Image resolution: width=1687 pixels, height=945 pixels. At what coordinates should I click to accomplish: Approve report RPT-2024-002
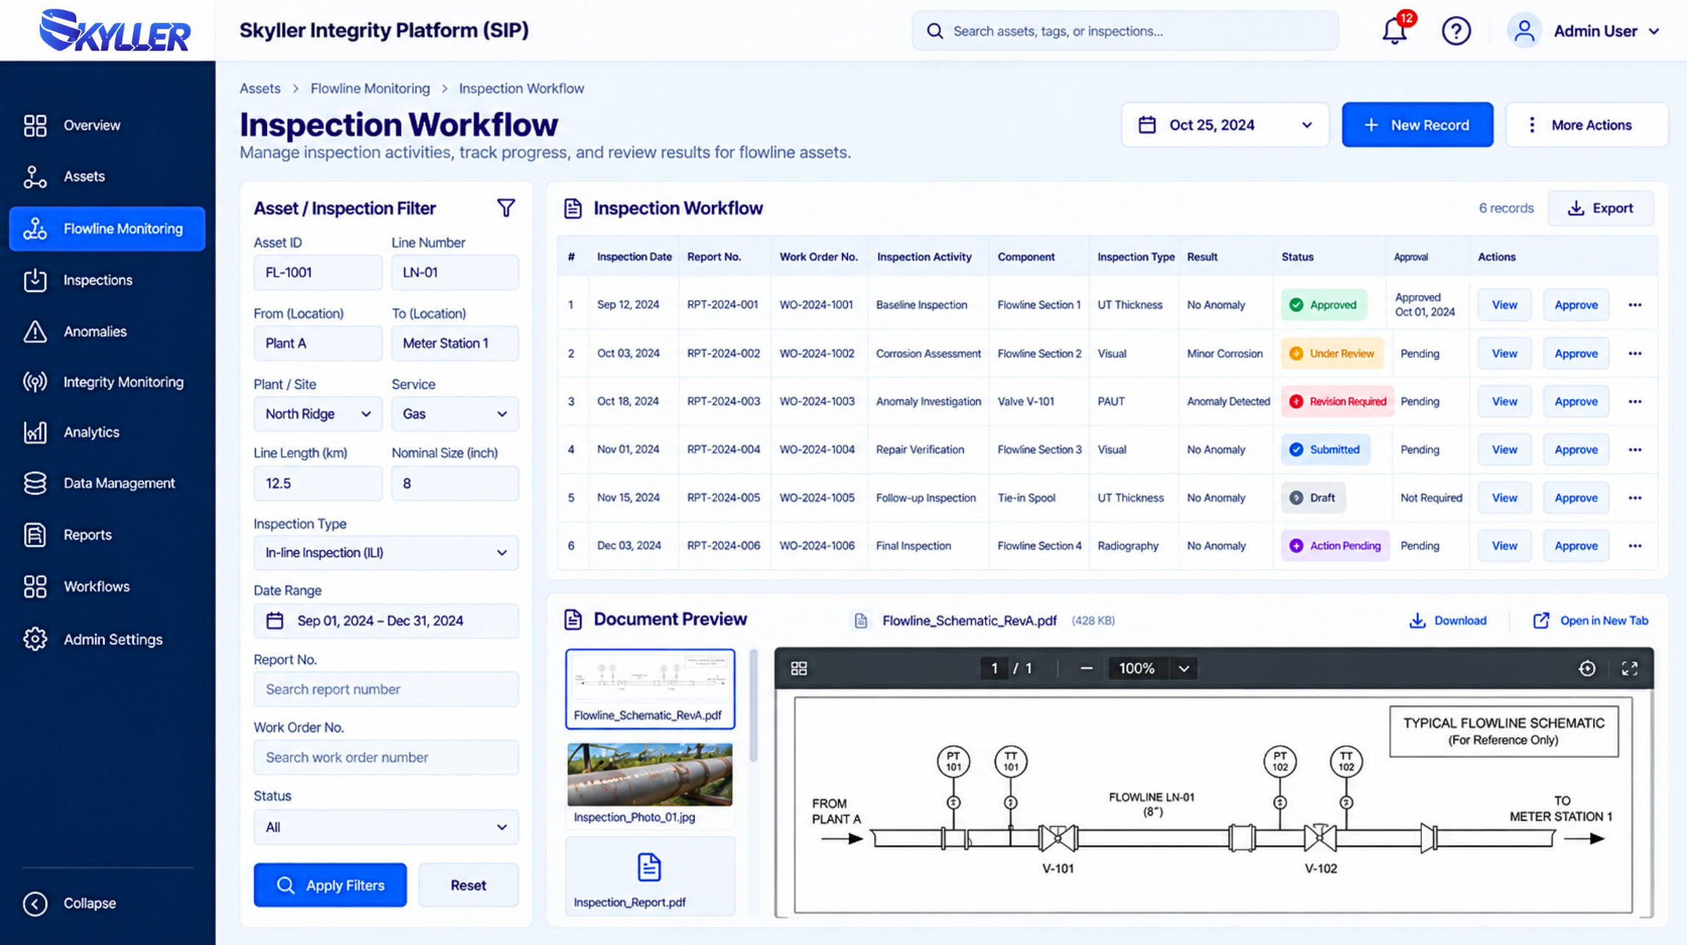coord(1575,354)
